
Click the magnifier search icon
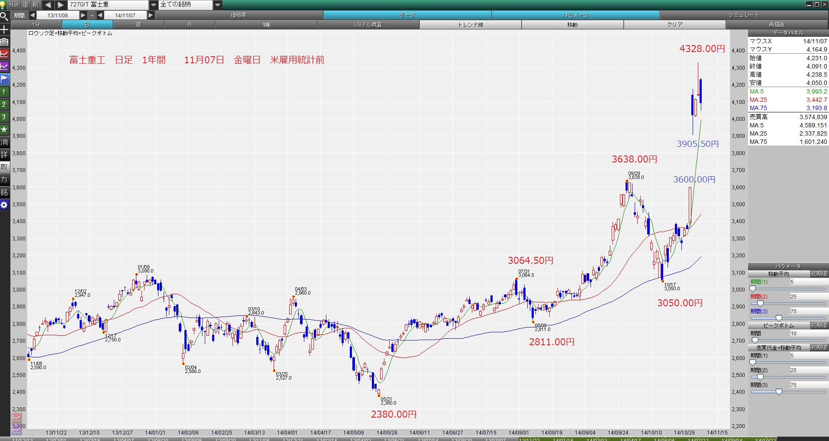[x=4, y=16]
